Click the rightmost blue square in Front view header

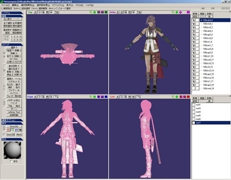106,96
